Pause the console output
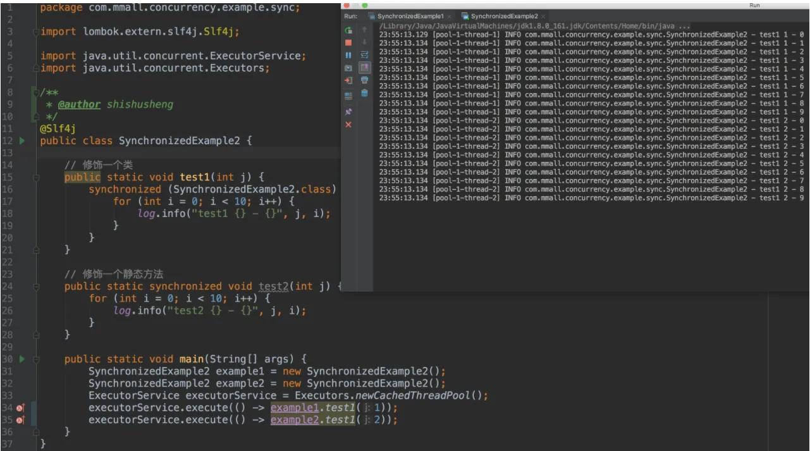The image size is (810, 451). point(348,55)
